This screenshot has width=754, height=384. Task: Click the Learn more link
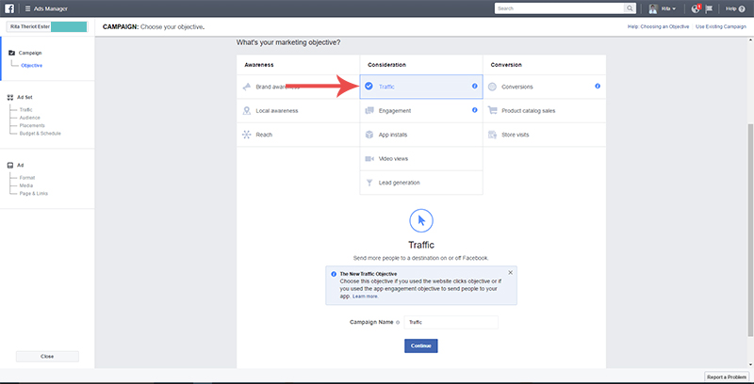pos(365,296)
